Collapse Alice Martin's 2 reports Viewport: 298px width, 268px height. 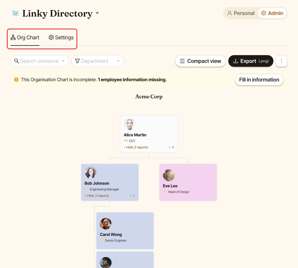[136, 147]
